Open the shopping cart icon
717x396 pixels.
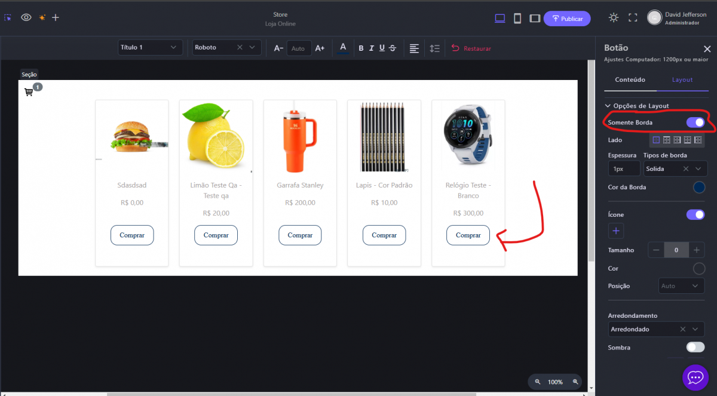coord(29,92)
